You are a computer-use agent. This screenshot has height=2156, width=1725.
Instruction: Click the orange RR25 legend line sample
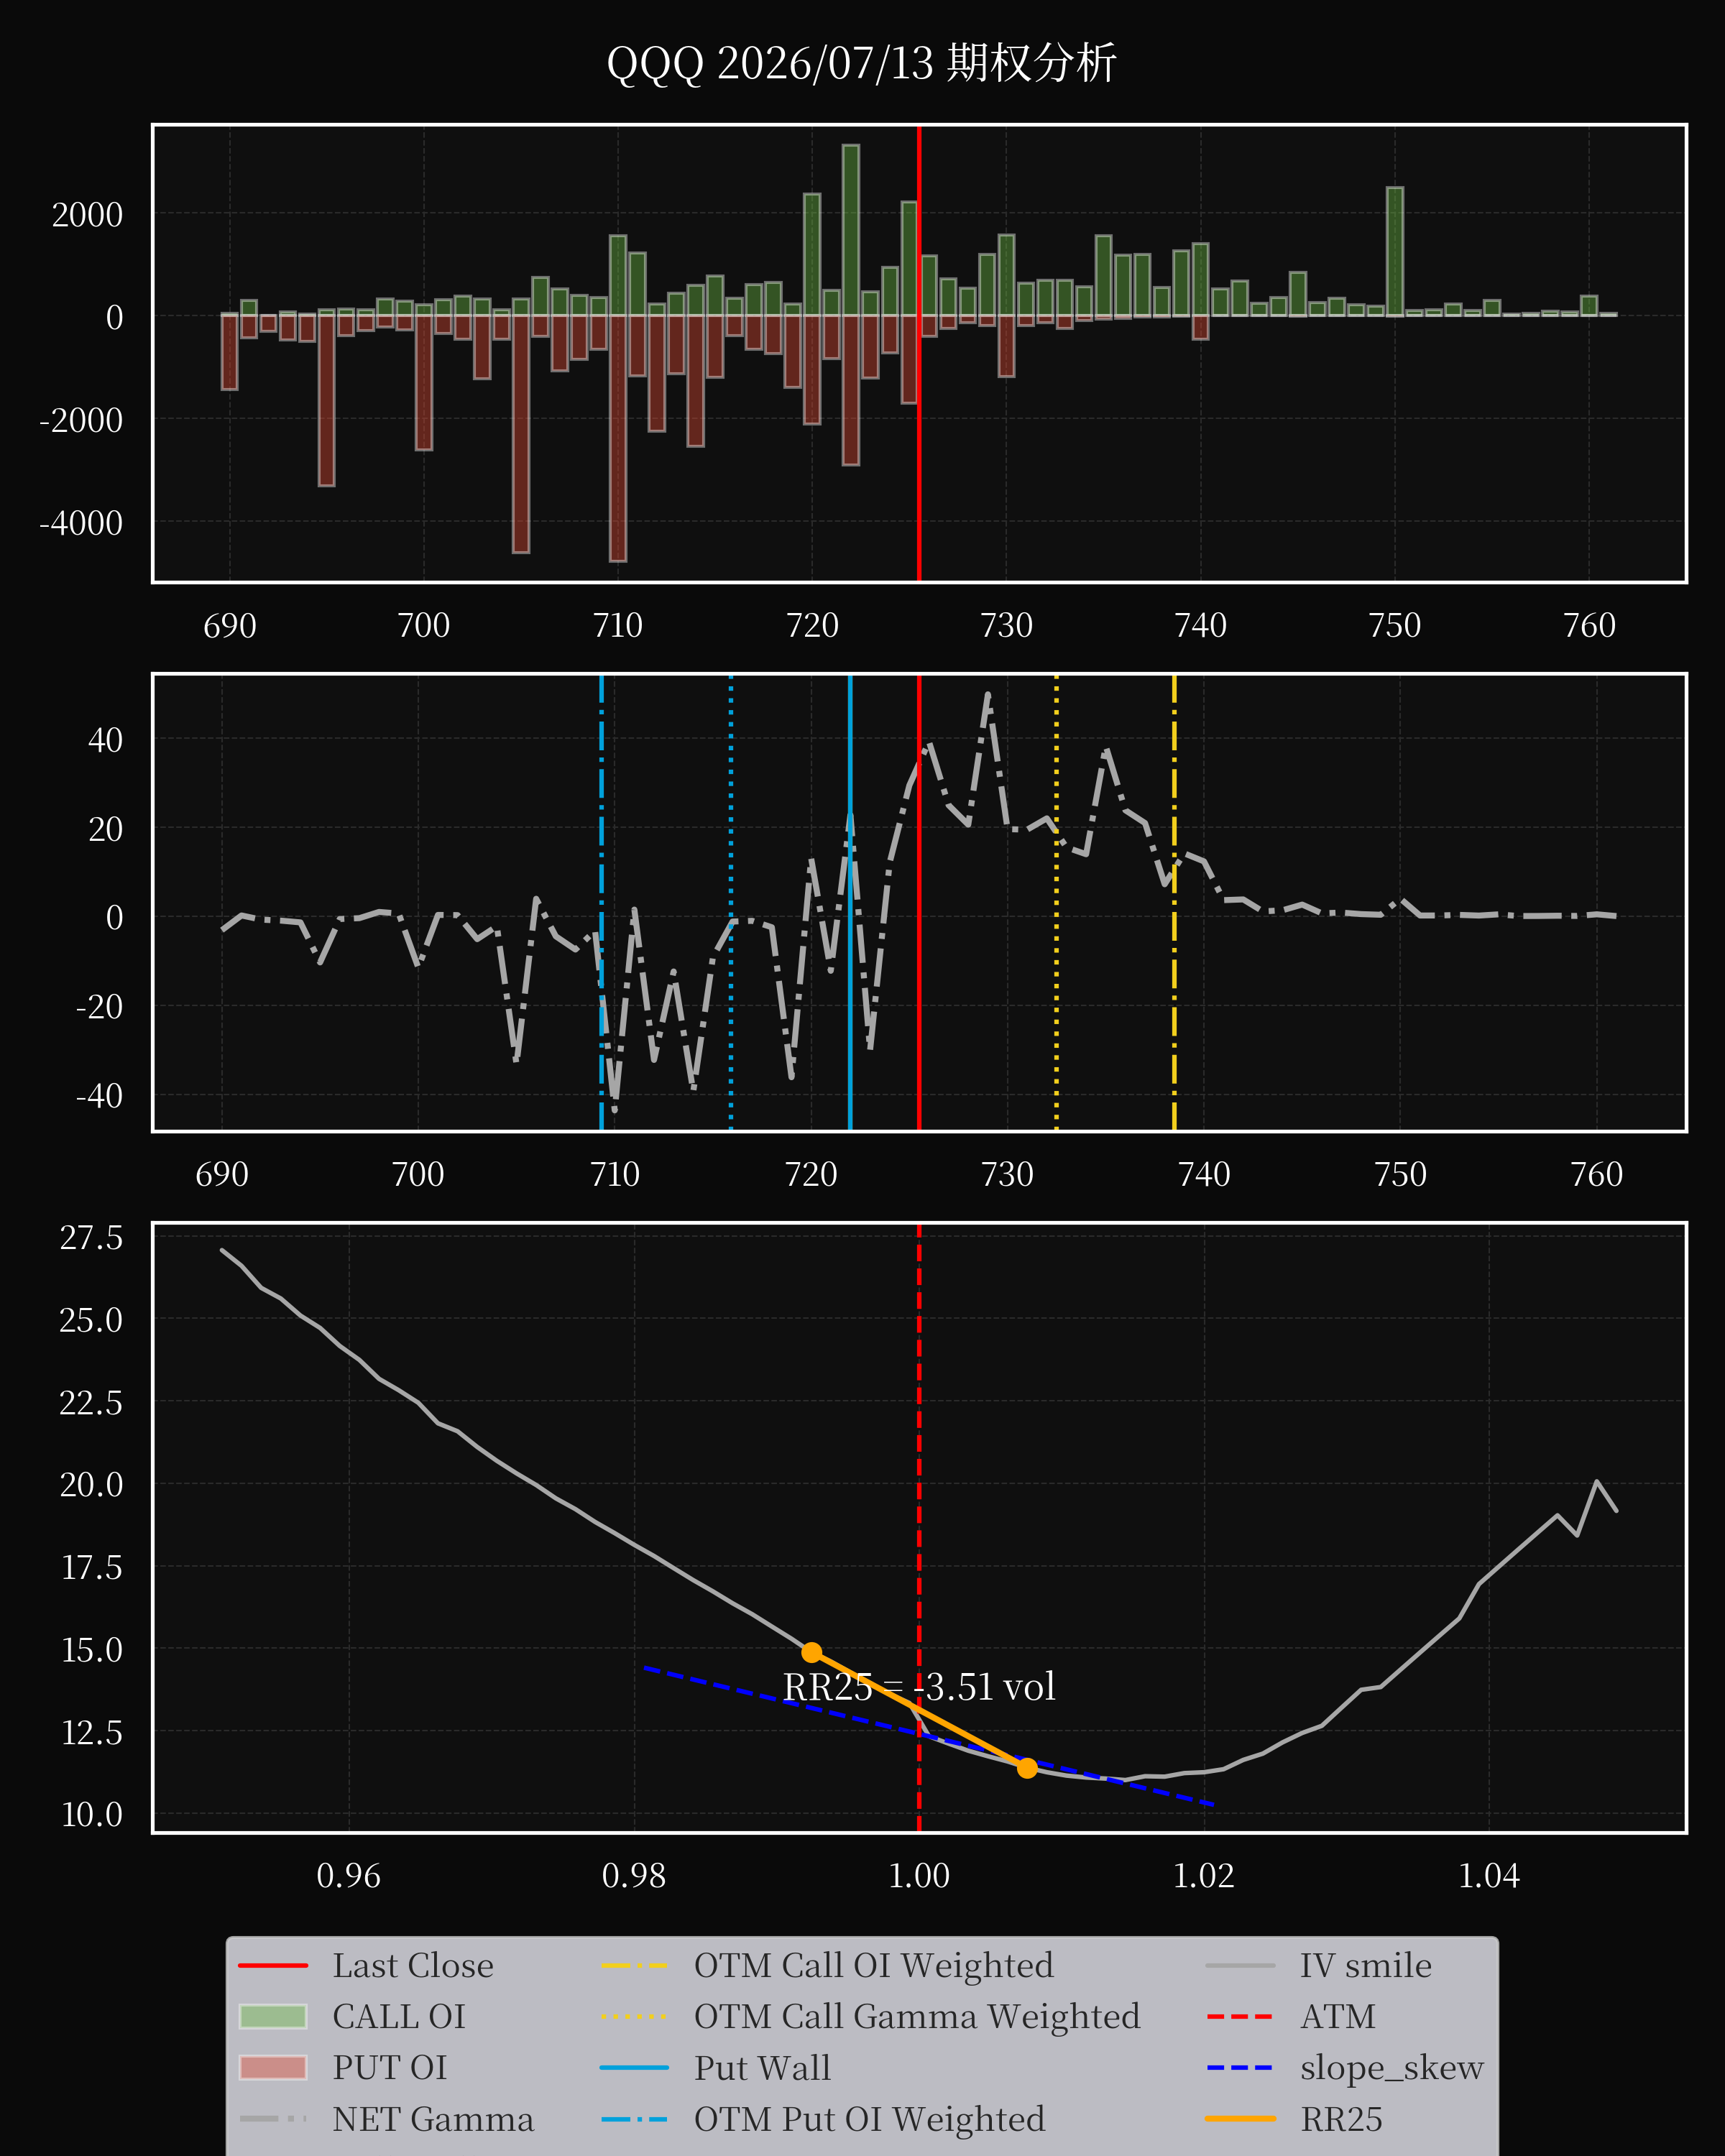[x=1240, y=2118]
